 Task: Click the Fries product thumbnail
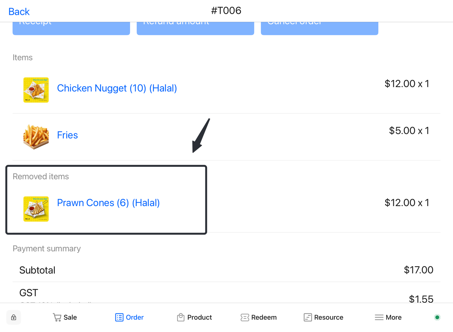click(x=36, y=136)
